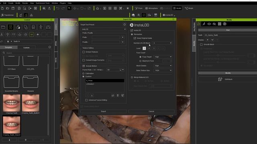Click the load motion icon beside trash
The width and height of the screenshot is (257, 144).
coord(113,95)
